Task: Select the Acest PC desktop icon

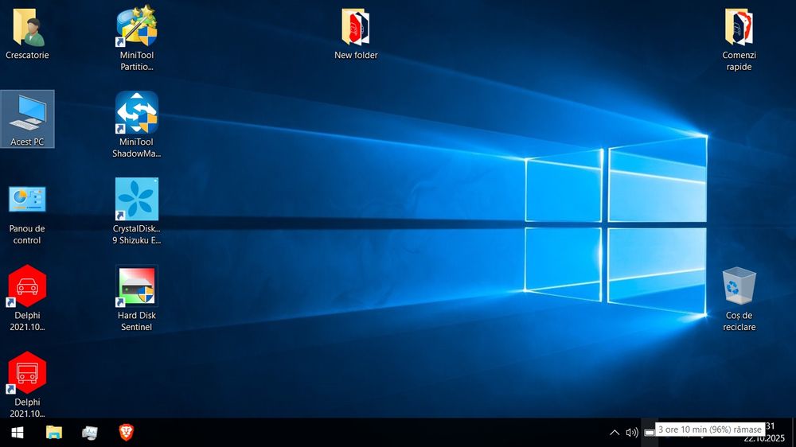Action: coord(27,120)
